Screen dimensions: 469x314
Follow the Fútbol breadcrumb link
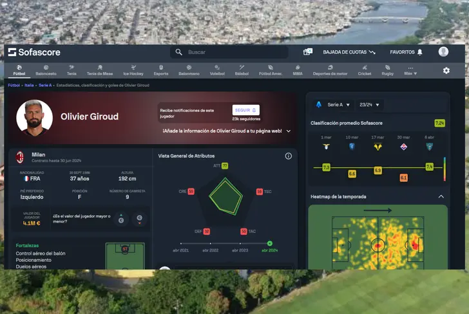14,86
